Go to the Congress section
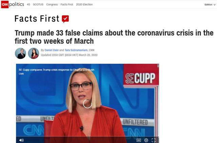217x143 pixels. click(x=52, y=4)
